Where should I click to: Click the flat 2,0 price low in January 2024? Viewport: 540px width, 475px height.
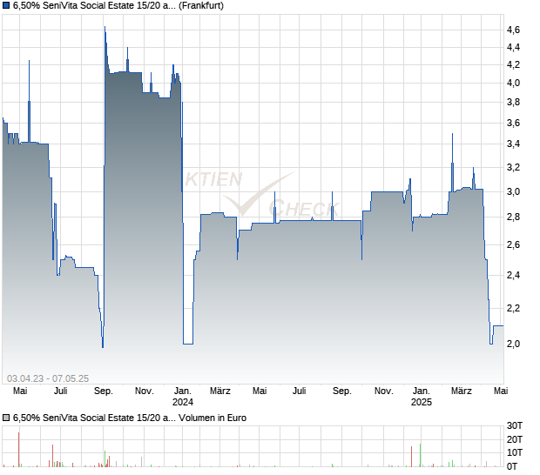188,344
